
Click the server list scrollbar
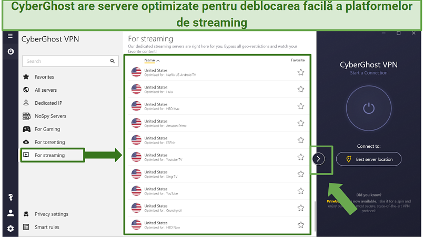315,216
